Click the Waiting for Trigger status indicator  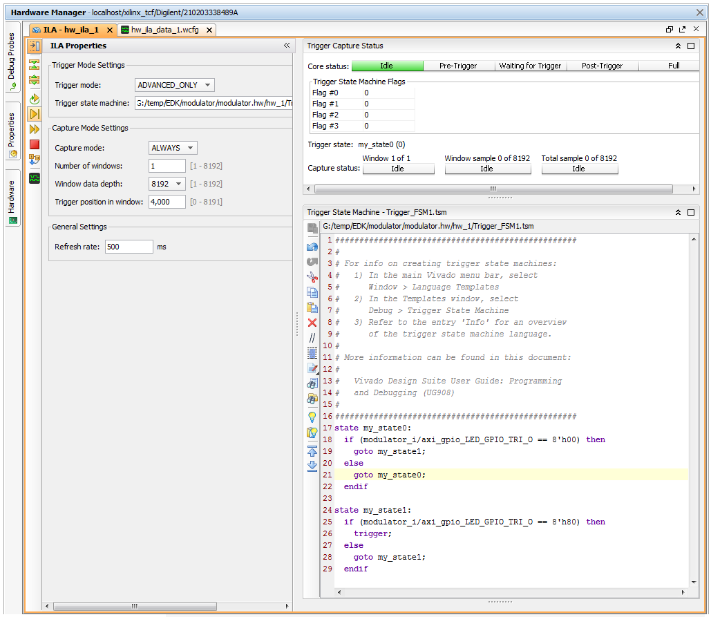point(530,66)
